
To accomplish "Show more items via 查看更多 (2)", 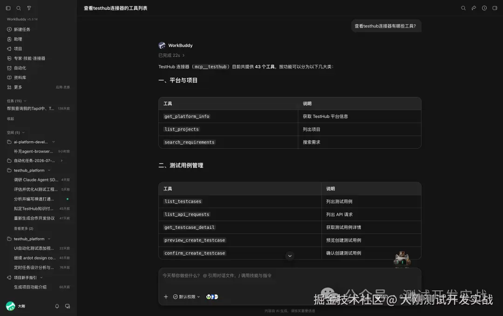I will [23, 229].
